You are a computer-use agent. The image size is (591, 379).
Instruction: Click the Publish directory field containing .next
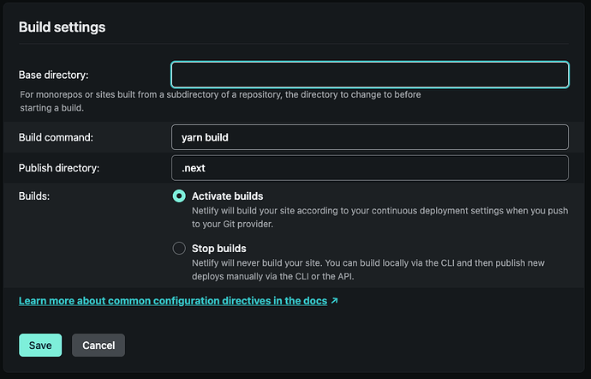click(x=370, y=168)
